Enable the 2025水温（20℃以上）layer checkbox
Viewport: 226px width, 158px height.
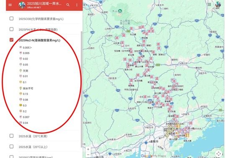tap(12, 146)
